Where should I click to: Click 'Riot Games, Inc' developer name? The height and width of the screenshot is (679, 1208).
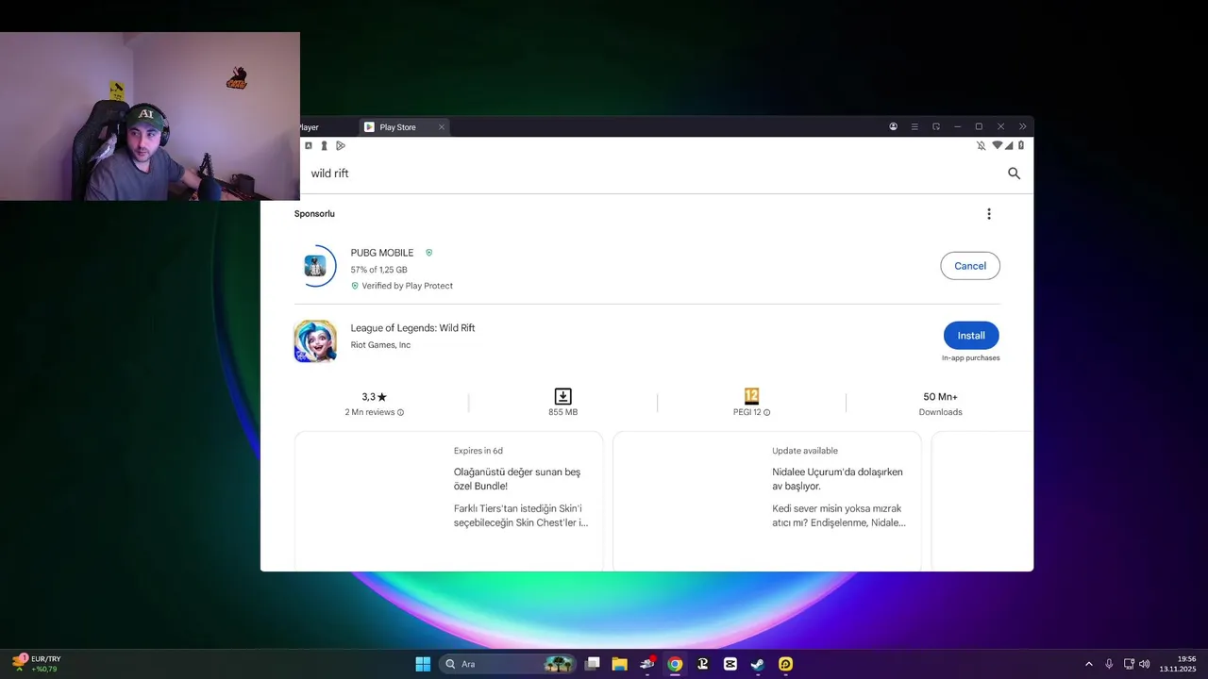380,345
